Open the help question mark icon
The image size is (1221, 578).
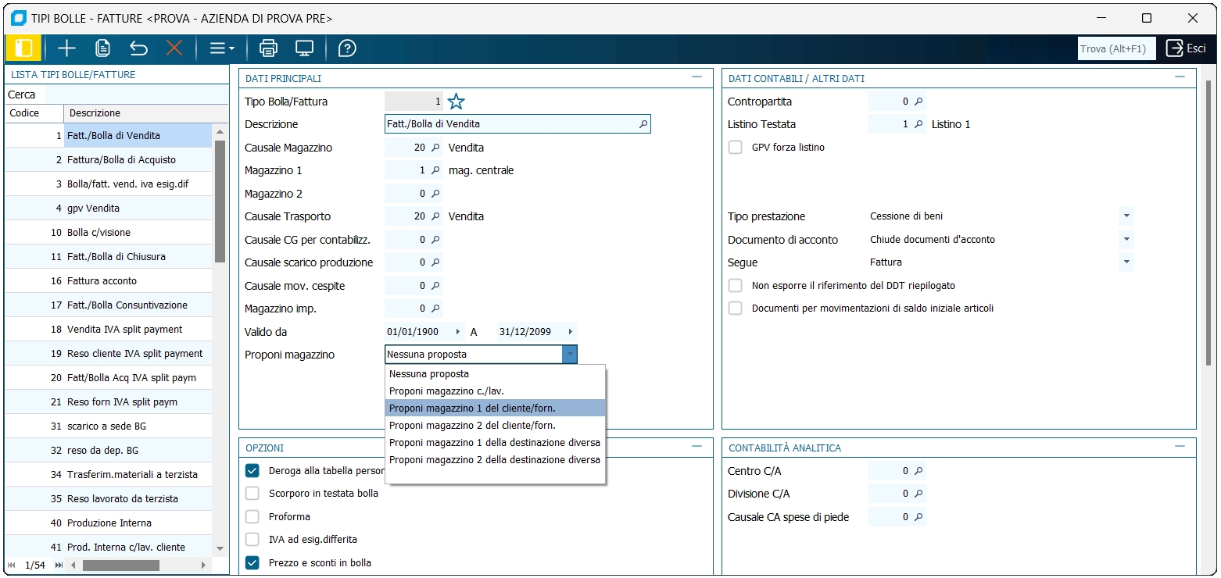point(347,48)
